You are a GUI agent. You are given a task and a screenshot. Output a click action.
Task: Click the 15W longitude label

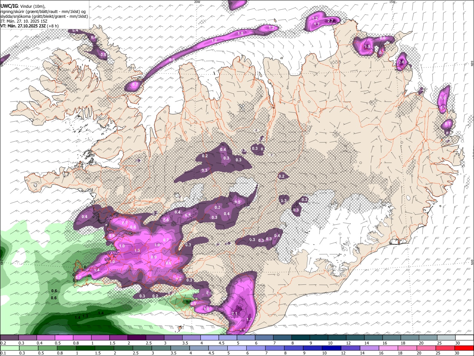point(392,2)
